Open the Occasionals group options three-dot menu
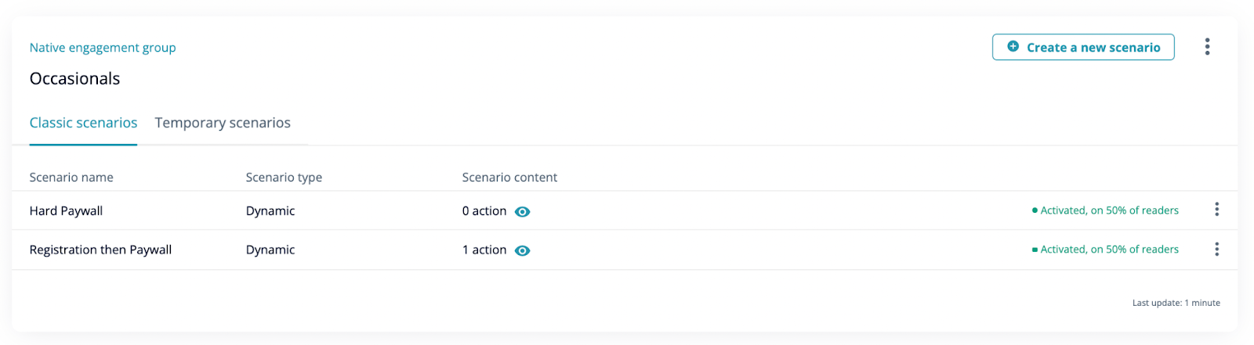 (x=1207, y=47)
